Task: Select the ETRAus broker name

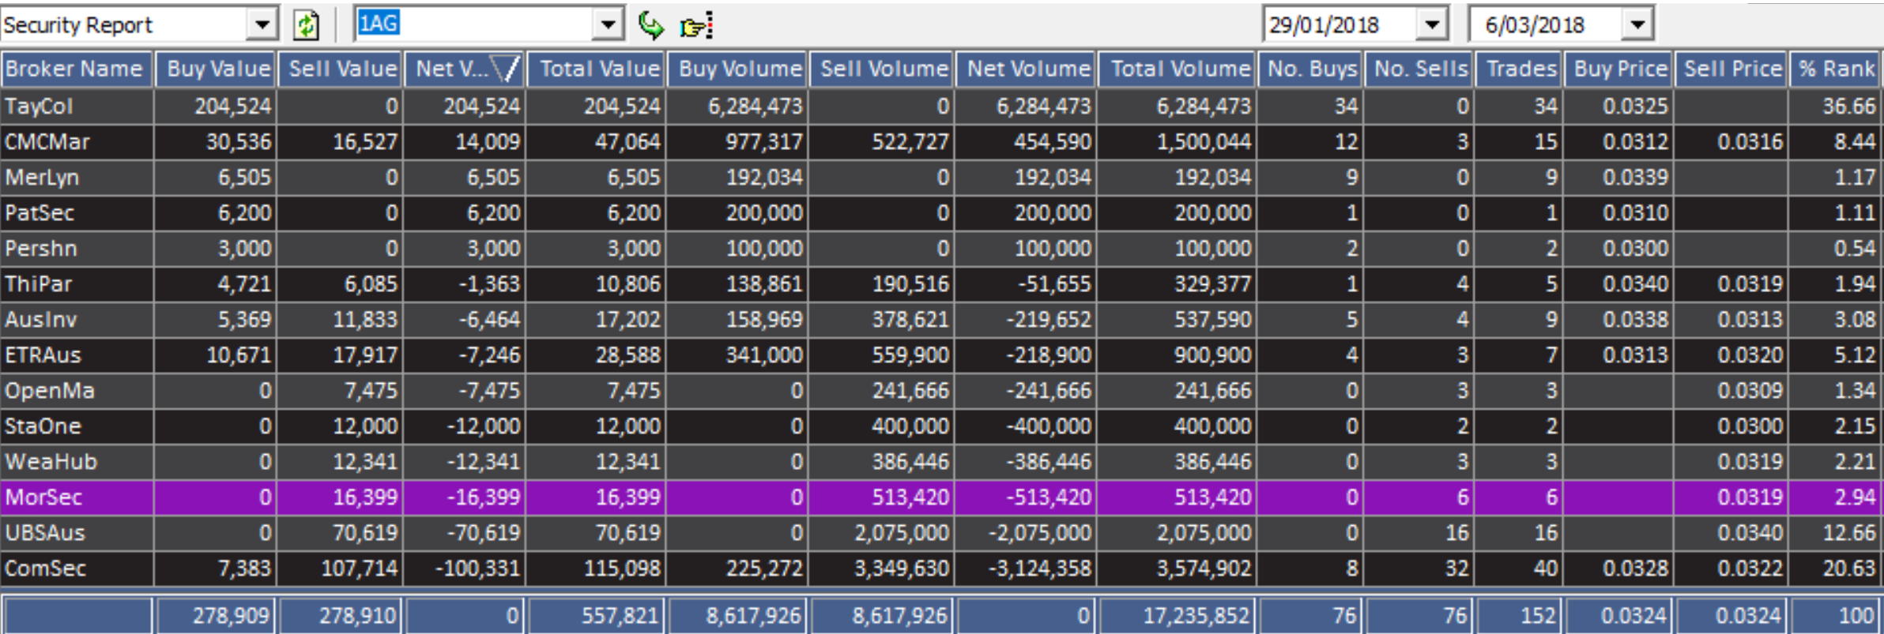Action: (43, 355)
